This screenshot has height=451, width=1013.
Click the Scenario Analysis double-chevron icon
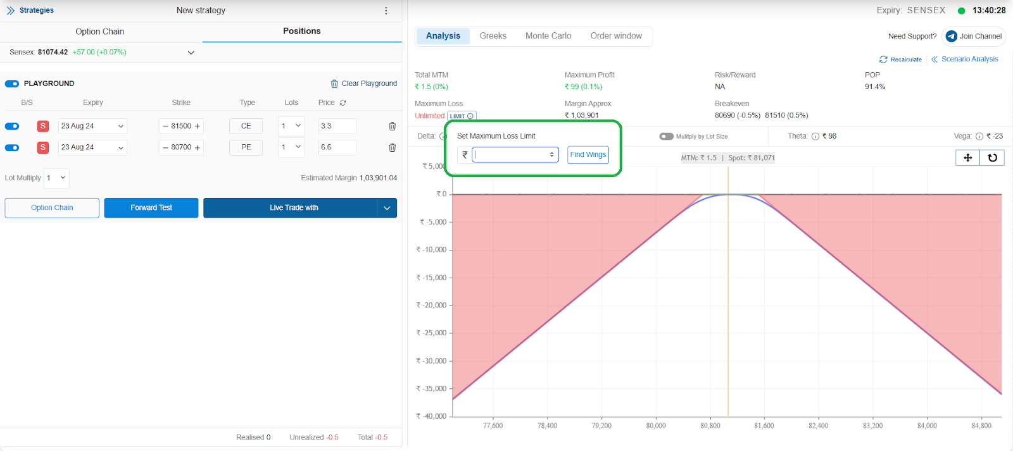point(934,59)
